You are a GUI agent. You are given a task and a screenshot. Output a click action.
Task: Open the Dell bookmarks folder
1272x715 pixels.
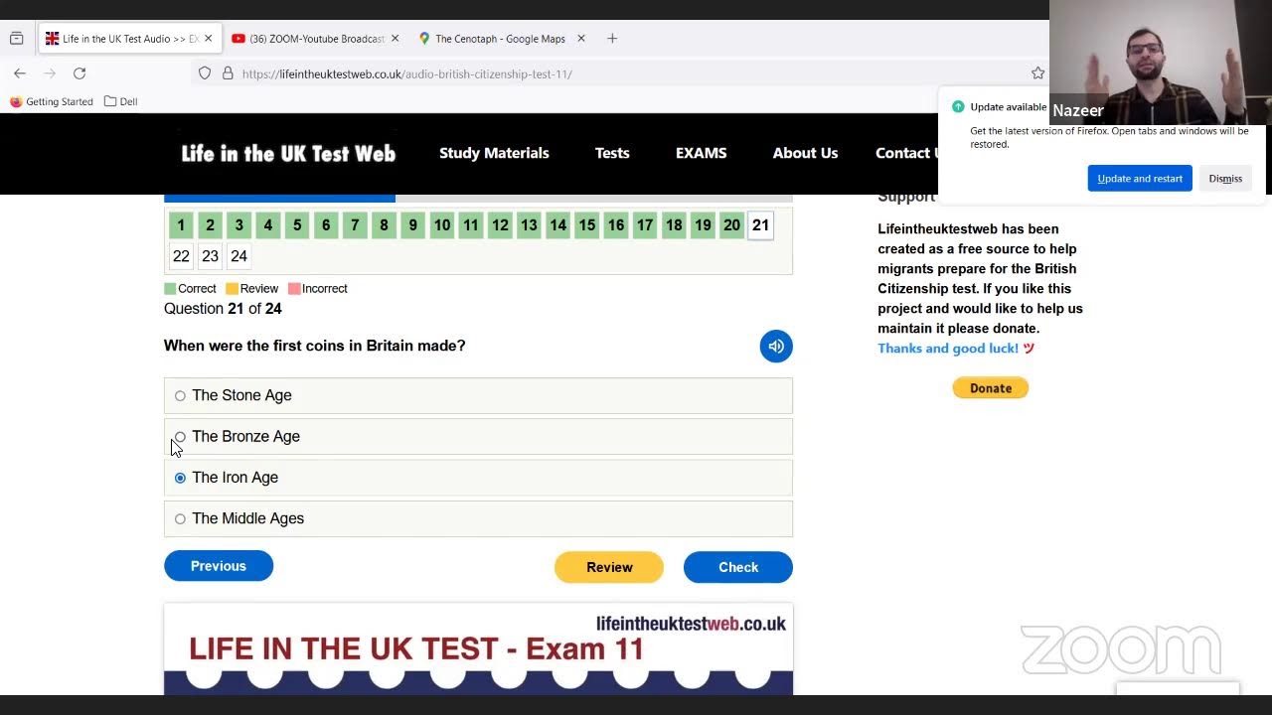[x=120, y=101]
